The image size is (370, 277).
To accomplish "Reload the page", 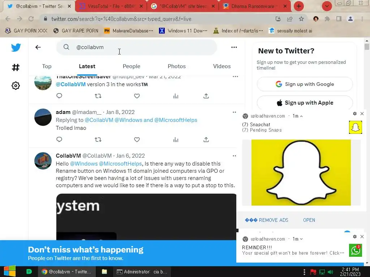I will pos(31,19).
